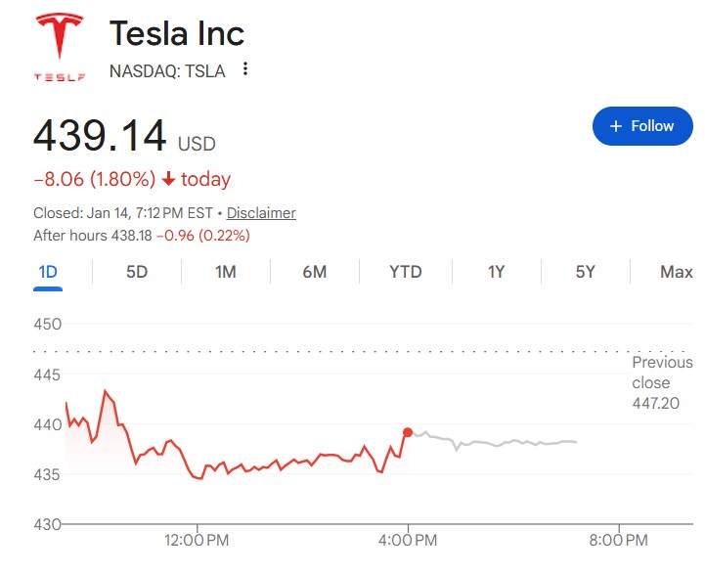Click the NASDAQ: TSLA ticker label

coord(167,70)
